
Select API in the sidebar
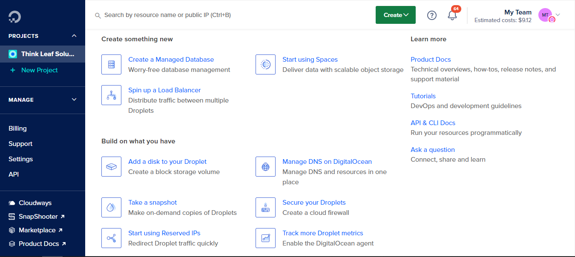pos(14,174)
